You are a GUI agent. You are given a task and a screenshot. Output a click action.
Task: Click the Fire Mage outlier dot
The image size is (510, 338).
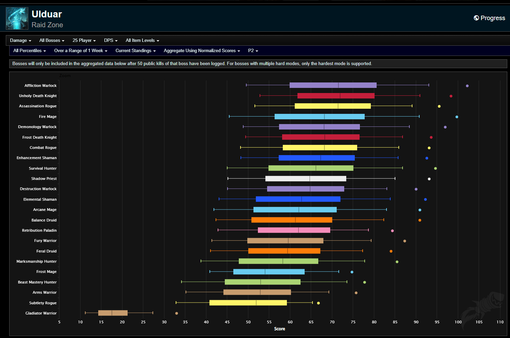click(x=457, y=117)
